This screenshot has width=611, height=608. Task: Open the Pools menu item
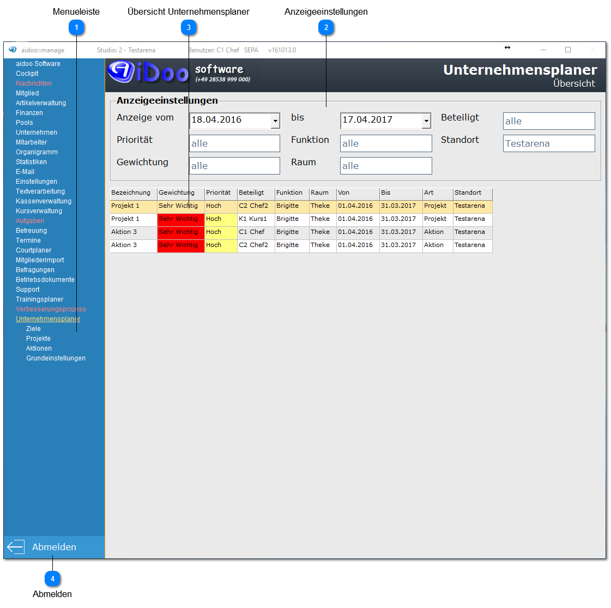[24, 122]
